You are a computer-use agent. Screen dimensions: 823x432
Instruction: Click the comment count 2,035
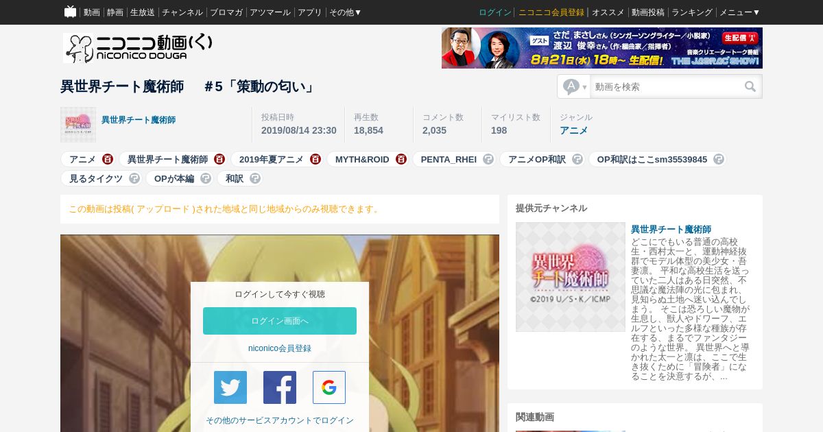[x=434, y=130]
